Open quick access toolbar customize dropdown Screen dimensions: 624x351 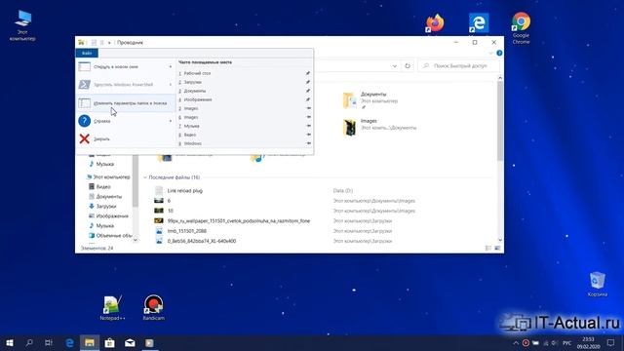109,43
